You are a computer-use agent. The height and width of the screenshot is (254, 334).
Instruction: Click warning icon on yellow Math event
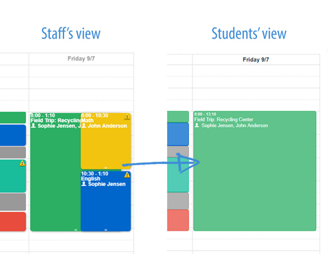pos(127,117)
